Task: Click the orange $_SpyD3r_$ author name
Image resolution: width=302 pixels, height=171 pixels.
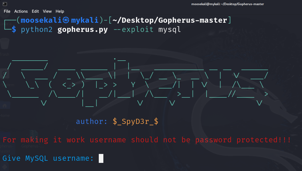Action: (x=135, y=121)
